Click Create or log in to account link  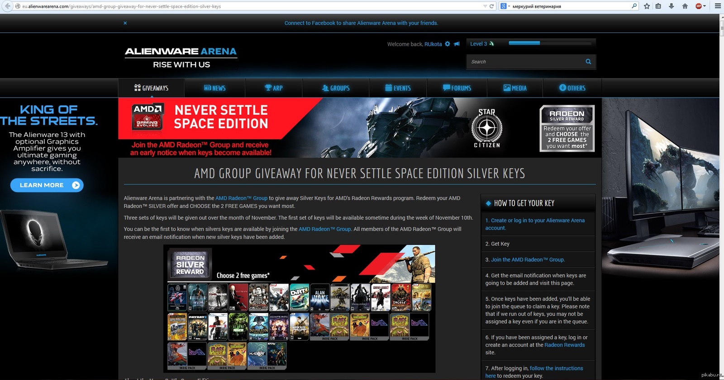coord(535,224)
